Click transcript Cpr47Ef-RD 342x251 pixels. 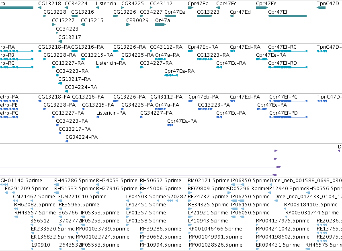(283, 63)
